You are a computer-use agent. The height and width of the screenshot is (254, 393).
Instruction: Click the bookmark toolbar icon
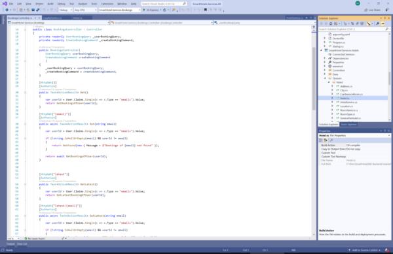[206, 10]
